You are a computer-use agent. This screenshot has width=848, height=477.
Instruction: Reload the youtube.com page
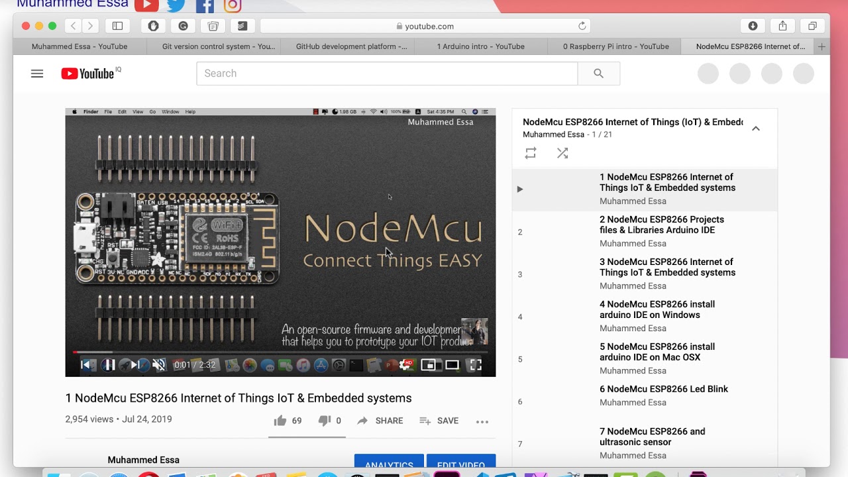click(x=582, y=26)
